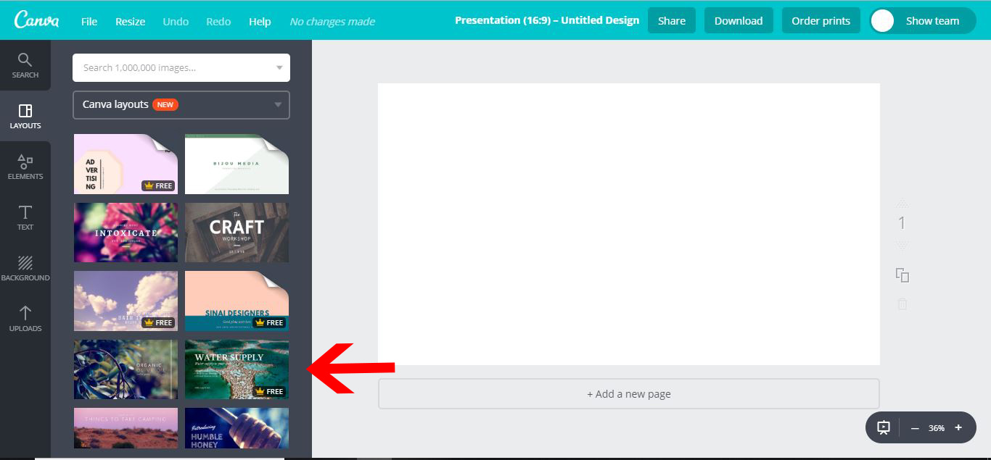Duplicate the current page with copy icon

click(x=902, y=275)
